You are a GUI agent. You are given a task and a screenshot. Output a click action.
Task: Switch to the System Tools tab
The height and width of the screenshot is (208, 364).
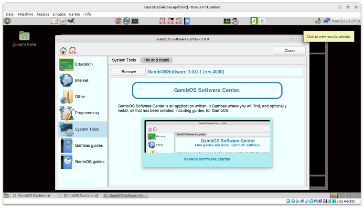[x=124, y=60]
